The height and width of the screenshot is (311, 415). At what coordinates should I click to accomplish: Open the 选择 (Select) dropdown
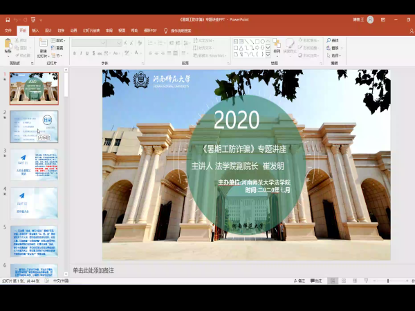click(333, 55)
